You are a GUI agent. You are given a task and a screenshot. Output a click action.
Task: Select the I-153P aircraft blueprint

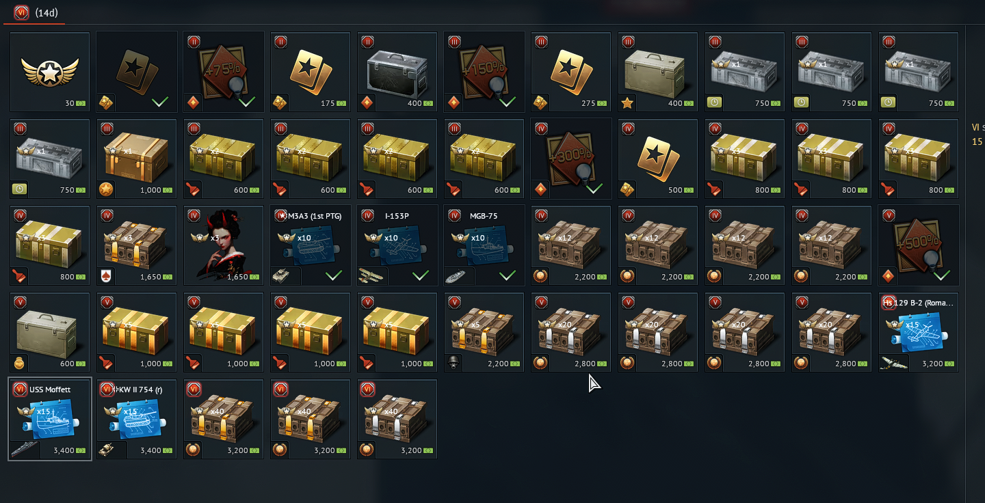[397, 245]
